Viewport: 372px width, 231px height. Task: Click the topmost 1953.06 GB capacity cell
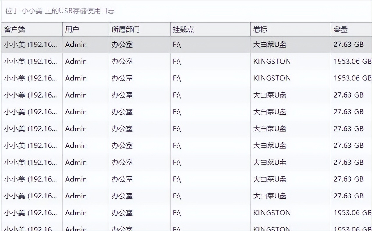point(352,62)
